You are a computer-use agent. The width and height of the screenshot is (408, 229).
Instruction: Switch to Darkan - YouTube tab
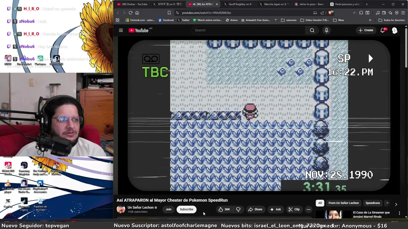click(x=132, y=4)
